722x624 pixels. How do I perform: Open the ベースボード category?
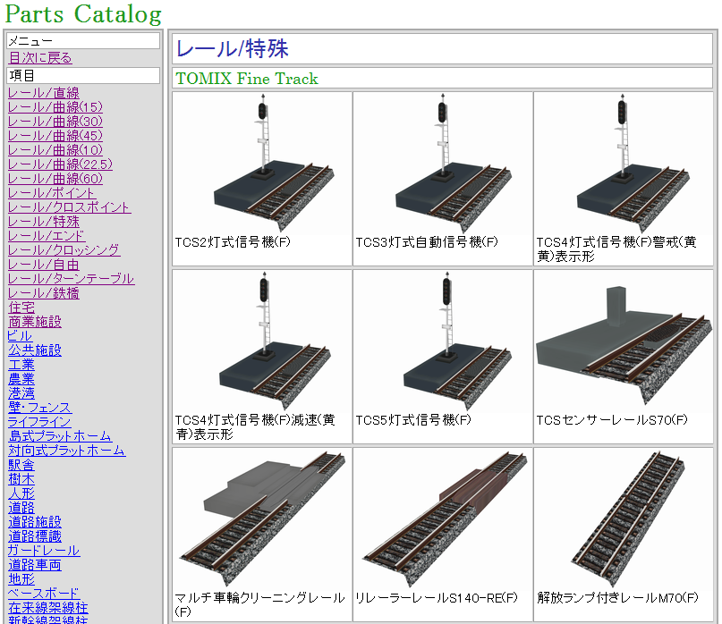pyautogui.click(x=44, y=594)
